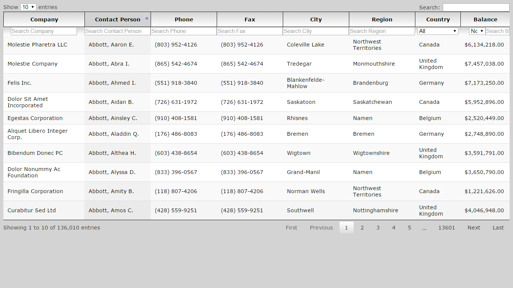Click the Search Company filter field

pyautogui.click(x=44, y=31)
